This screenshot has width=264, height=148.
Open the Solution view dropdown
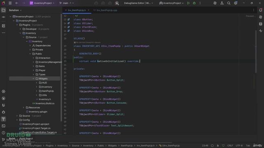(15, 10)
